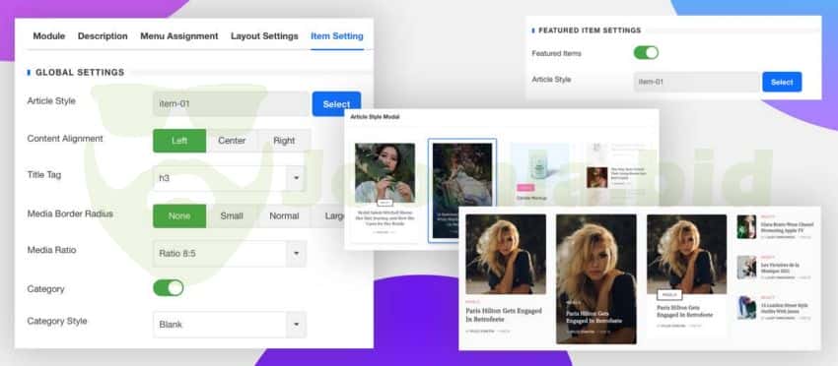
Task: Choose Normal Media Border Radius
Action: click(284, 216)
